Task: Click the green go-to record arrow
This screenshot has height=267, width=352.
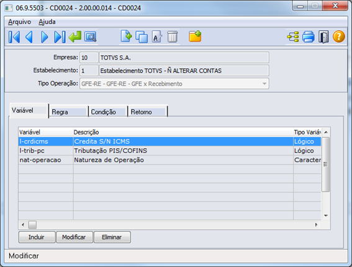Action: pyautogui.click(x=75, y=37)
